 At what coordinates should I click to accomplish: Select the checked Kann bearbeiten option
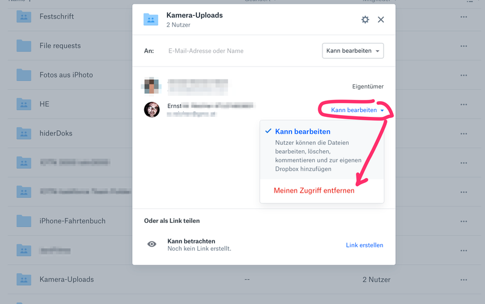tap(322, 150)
